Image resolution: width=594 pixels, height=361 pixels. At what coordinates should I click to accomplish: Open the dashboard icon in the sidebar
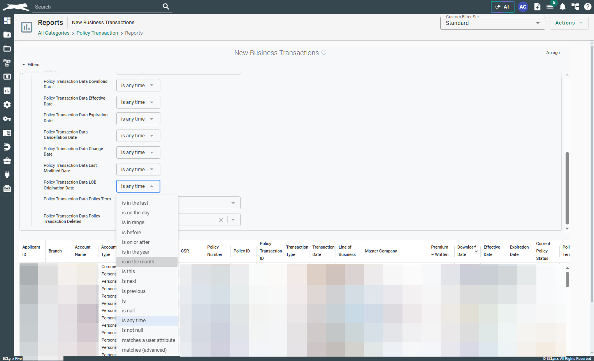click(x=7, y=21)
